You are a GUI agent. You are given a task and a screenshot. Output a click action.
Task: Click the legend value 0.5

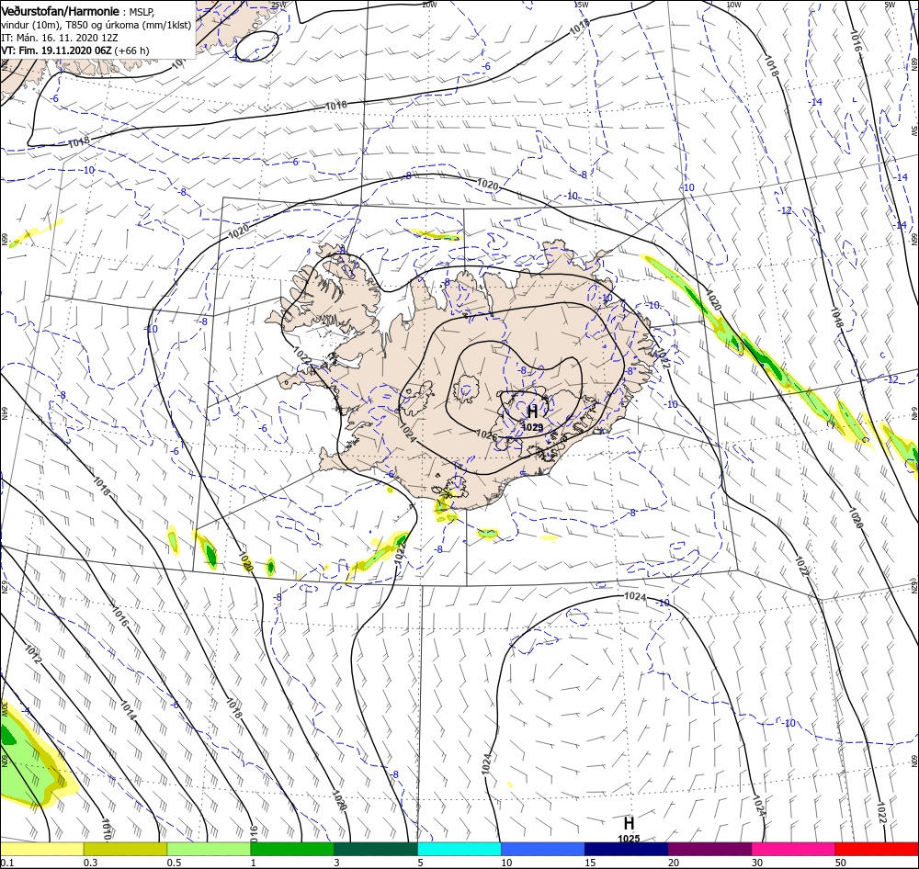coord(174,863)
